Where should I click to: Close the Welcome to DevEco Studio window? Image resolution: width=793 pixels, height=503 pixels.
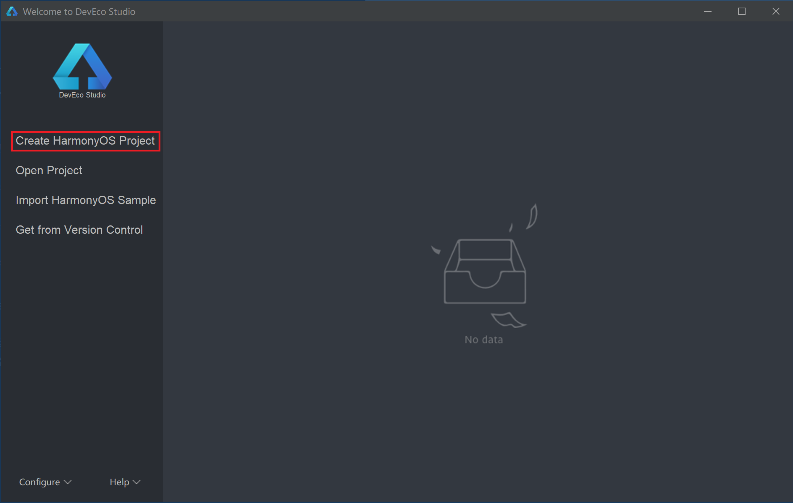tap(776, 12)
